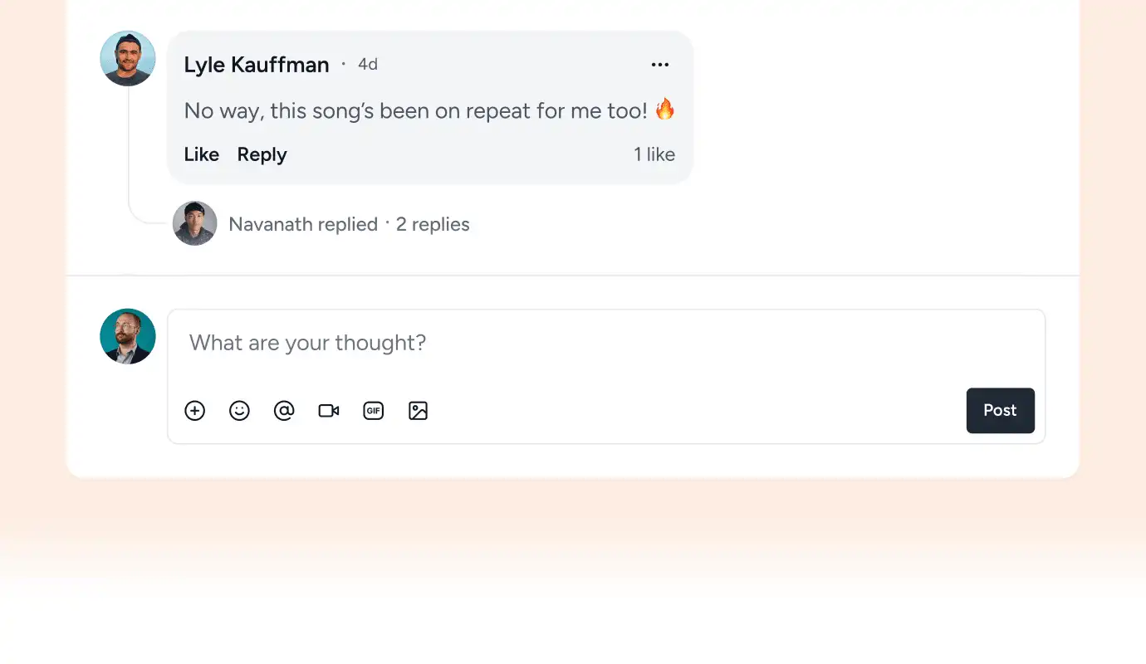Click the plus circle attachment icon
Screen dimensions: 1146x664
click(x=194, y=411)
